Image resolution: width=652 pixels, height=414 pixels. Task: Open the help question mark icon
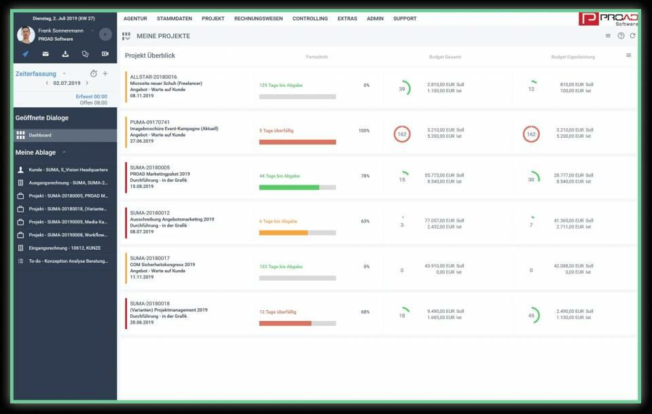tap(621, 35)
